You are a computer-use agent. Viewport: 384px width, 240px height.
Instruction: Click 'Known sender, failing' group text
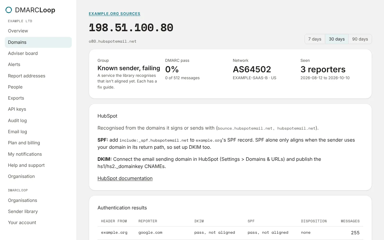point(129,68)
